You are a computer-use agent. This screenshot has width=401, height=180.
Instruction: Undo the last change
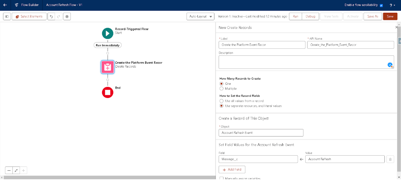(51, 16)
